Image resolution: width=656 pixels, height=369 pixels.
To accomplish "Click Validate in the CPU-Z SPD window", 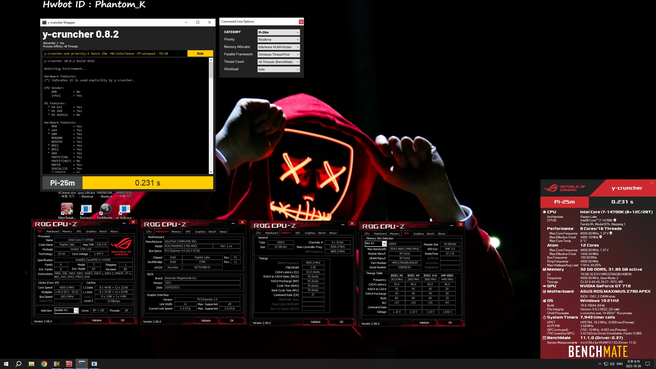I will click(424, 323).
